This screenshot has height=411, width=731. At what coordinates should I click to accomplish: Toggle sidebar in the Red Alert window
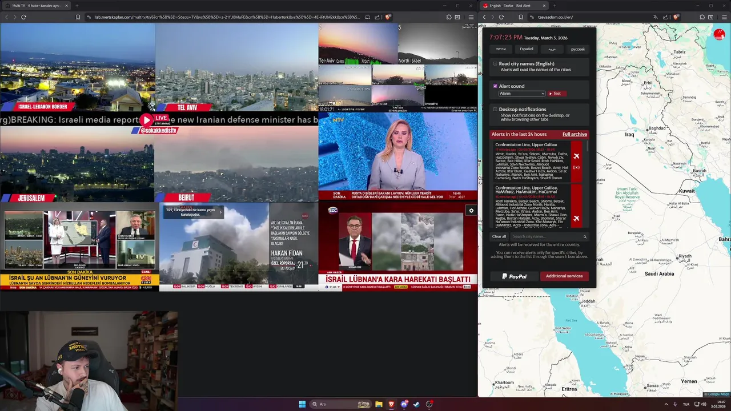pos(710,17)
